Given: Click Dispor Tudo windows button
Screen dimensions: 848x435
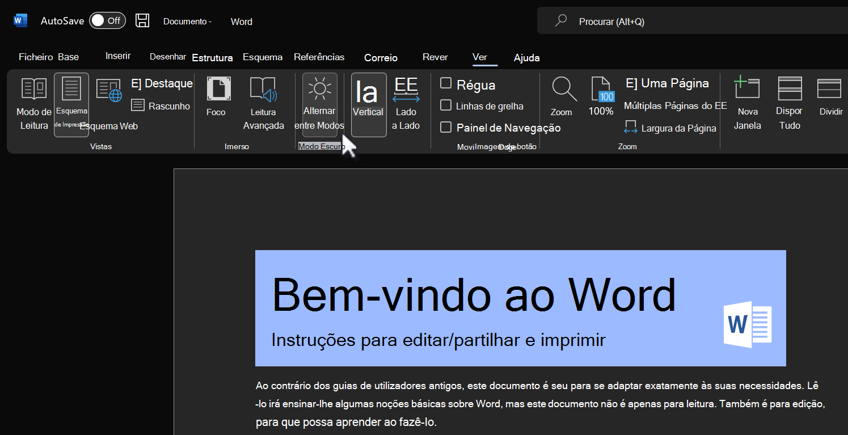Looking at the screenshot, I should pyautogui.click(x=790, y=104).
